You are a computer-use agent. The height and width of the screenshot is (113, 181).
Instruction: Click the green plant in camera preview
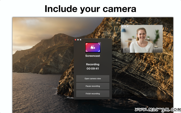pyautogui.click(x=157, y=37)
